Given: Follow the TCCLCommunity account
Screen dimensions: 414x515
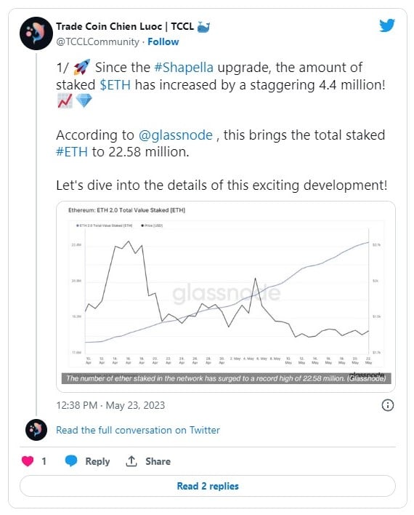Looking at the screenshot, I should tap(163, 41).
